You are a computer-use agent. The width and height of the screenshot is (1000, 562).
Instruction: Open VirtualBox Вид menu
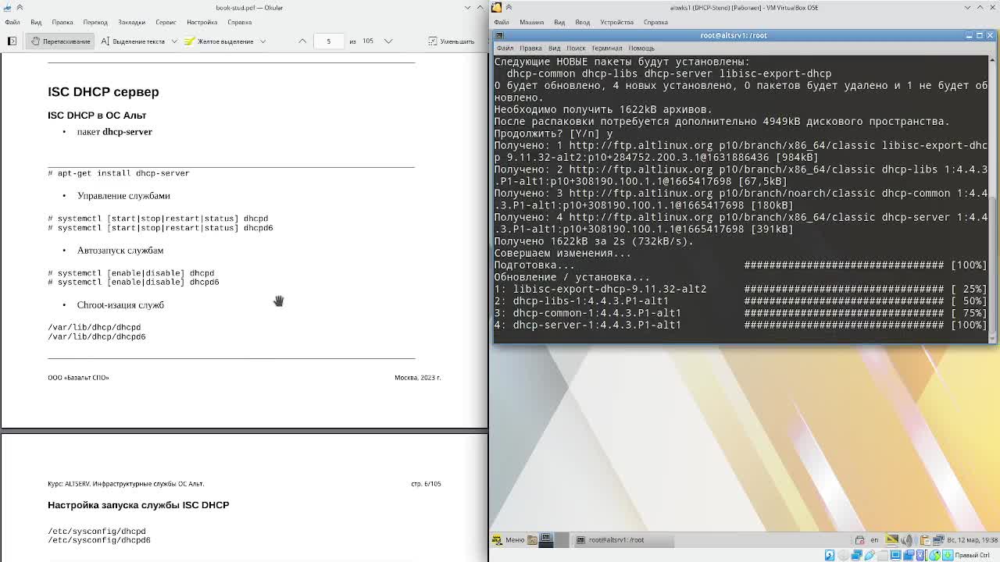click(x=559, y=22)
